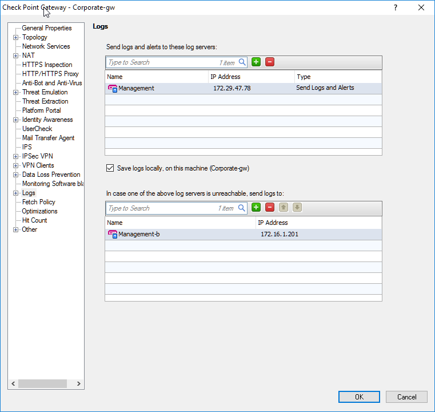Uncheck Save logs locally on this machine

pyautogui.click(x=110, y=168)
